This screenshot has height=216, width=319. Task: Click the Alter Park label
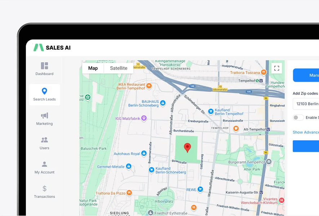[x=252, y=169]
